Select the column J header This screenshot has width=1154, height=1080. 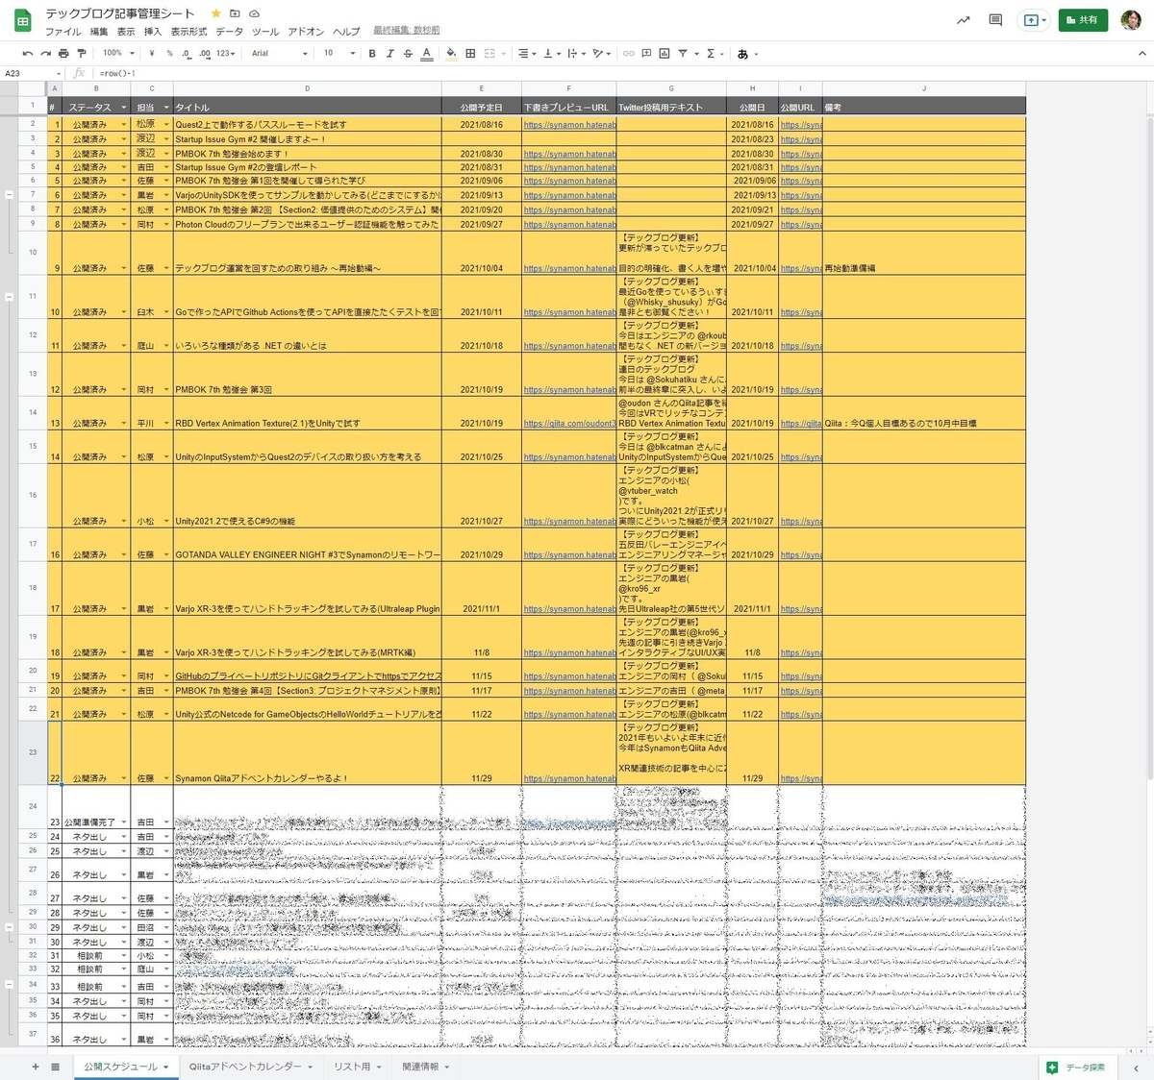pos(924,88)
